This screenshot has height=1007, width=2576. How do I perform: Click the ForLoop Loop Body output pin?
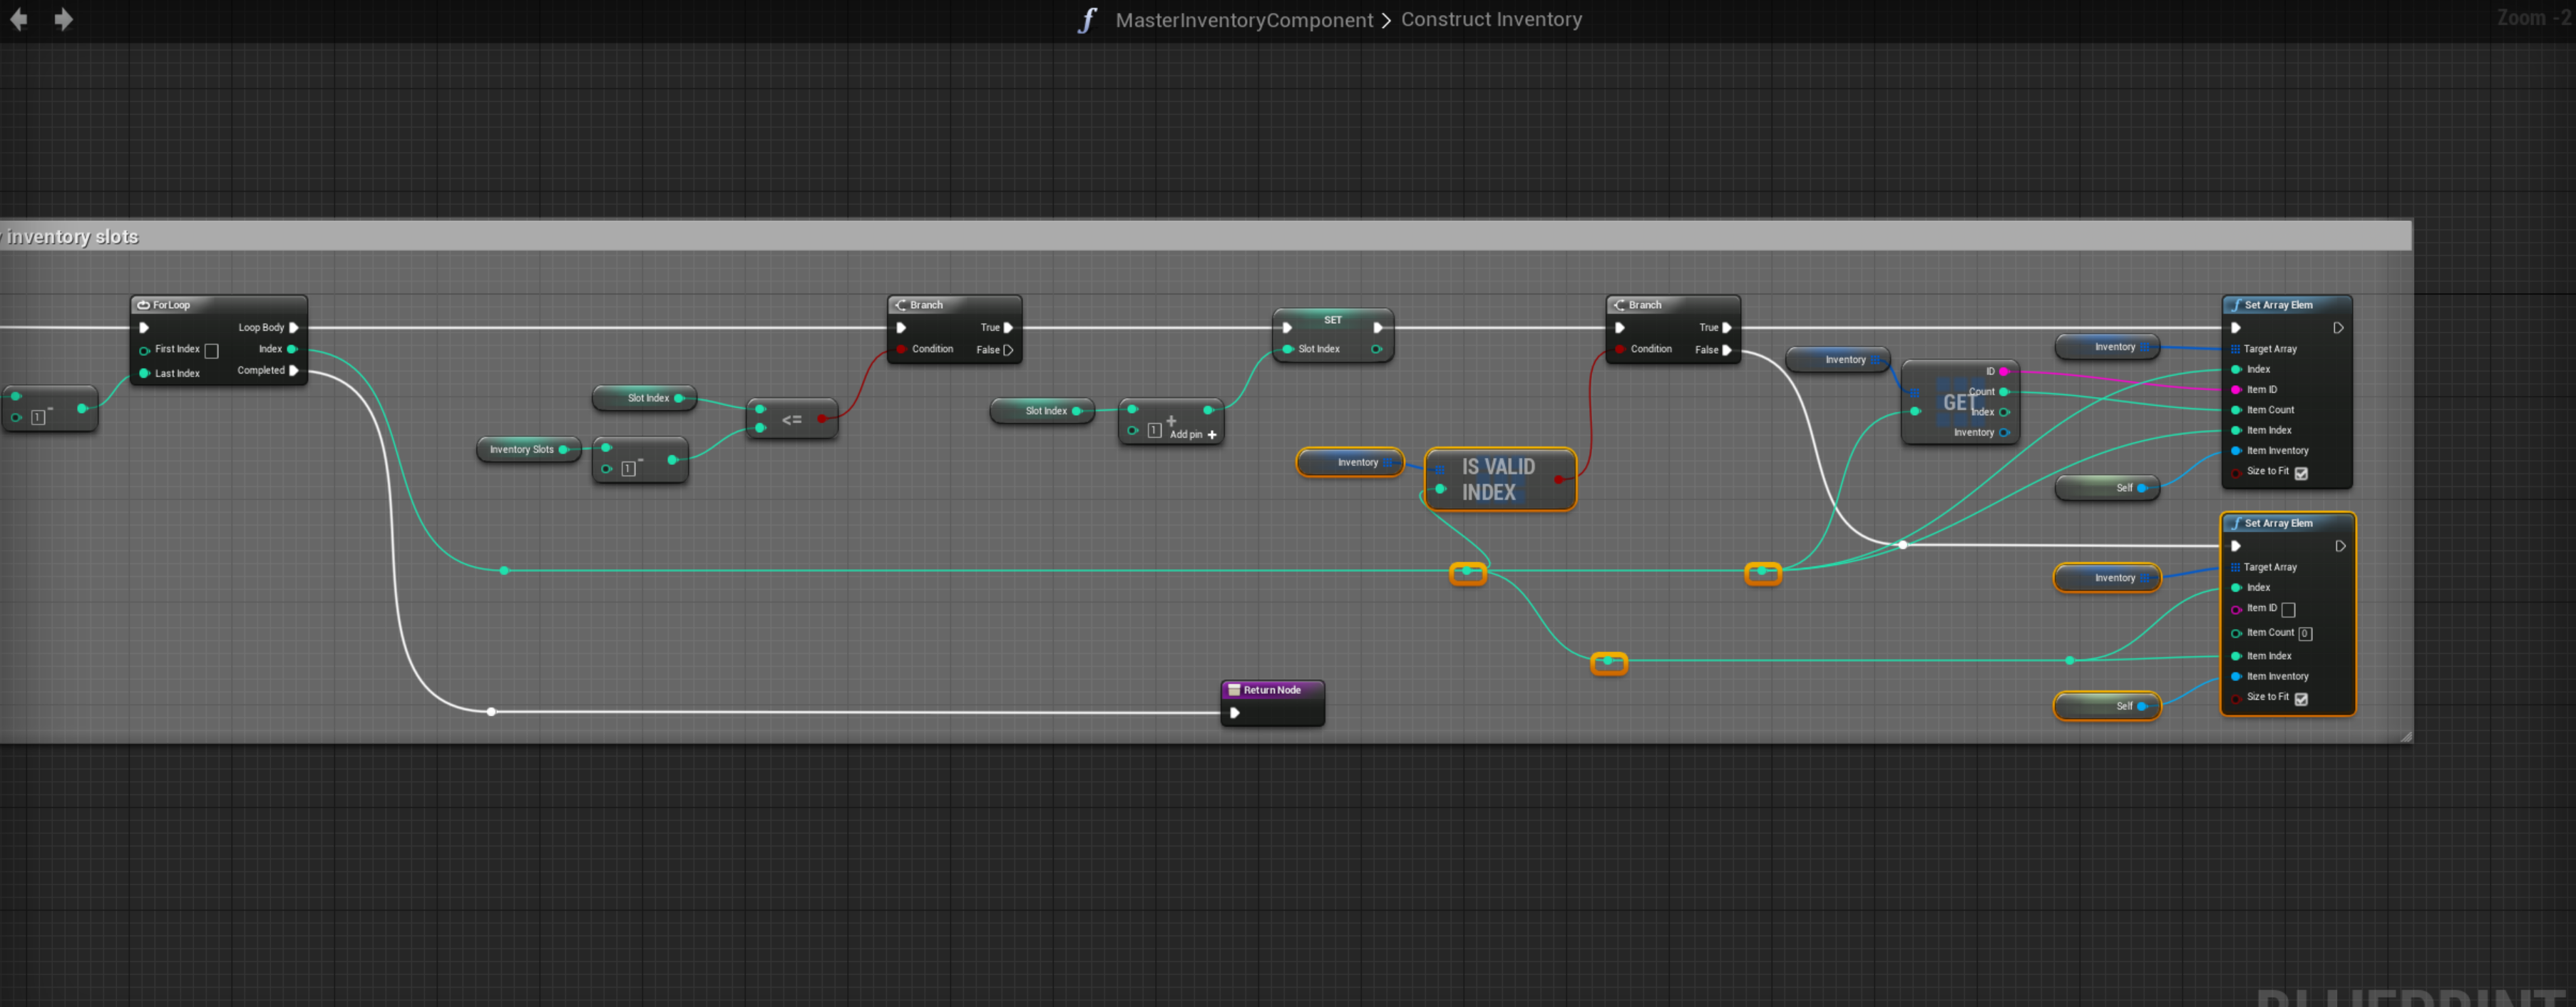click(294, 327)
